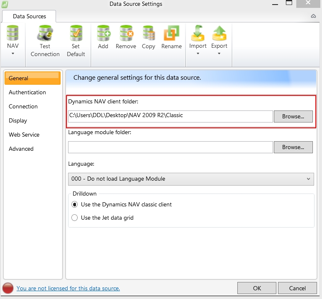Click the NAV data source icon
Image resolution: width=322 pixels, height=299 pixels.
coord(13,33)
